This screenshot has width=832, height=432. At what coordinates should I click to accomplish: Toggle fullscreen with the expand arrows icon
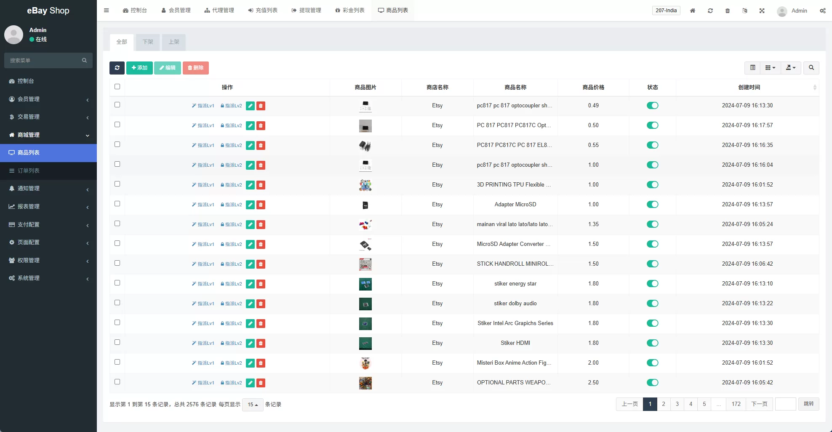762,11
